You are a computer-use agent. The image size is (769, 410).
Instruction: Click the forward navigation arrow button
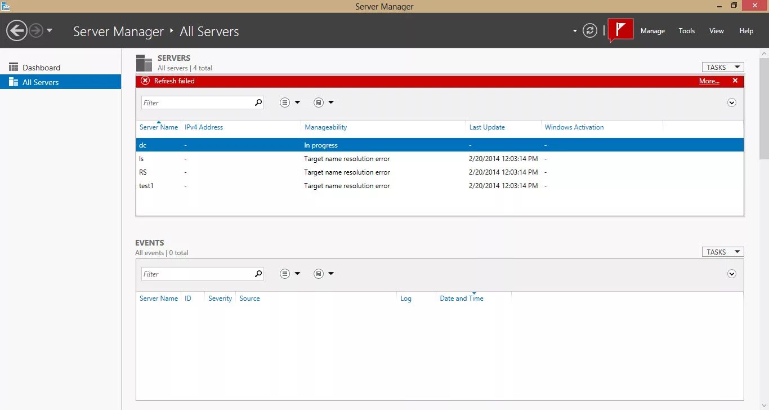(36, 30)
